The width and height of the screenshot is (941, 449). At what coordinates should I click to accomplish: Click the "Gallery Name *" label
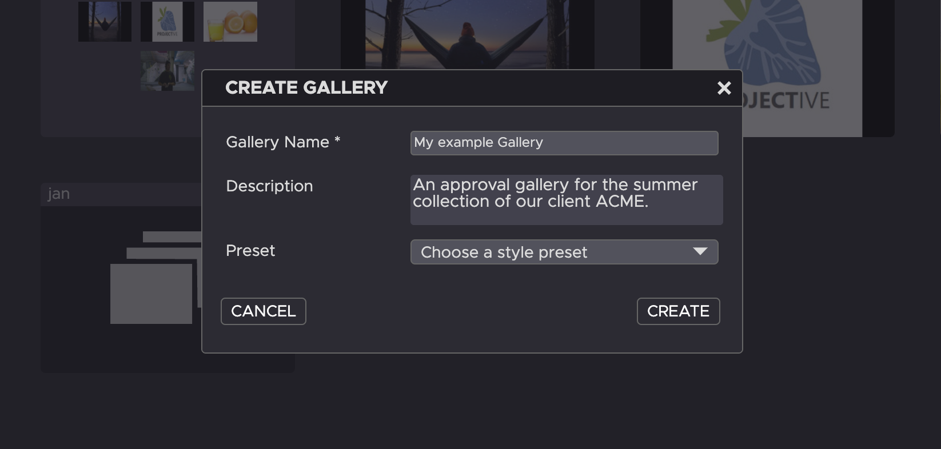click(283, 142)
